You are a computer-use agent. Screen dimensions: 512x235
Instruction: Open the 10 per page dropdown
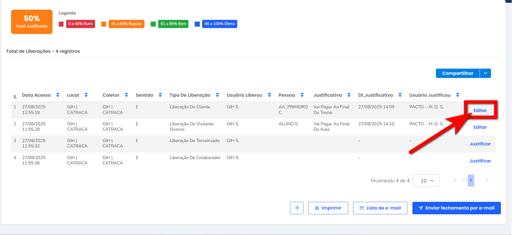426,181
